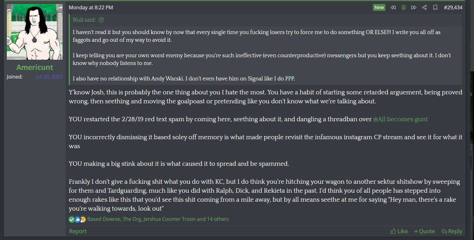Click the @All becomes gunt mention
The width and height of the screenshot is (474, 240).
(x=400, y=119)
